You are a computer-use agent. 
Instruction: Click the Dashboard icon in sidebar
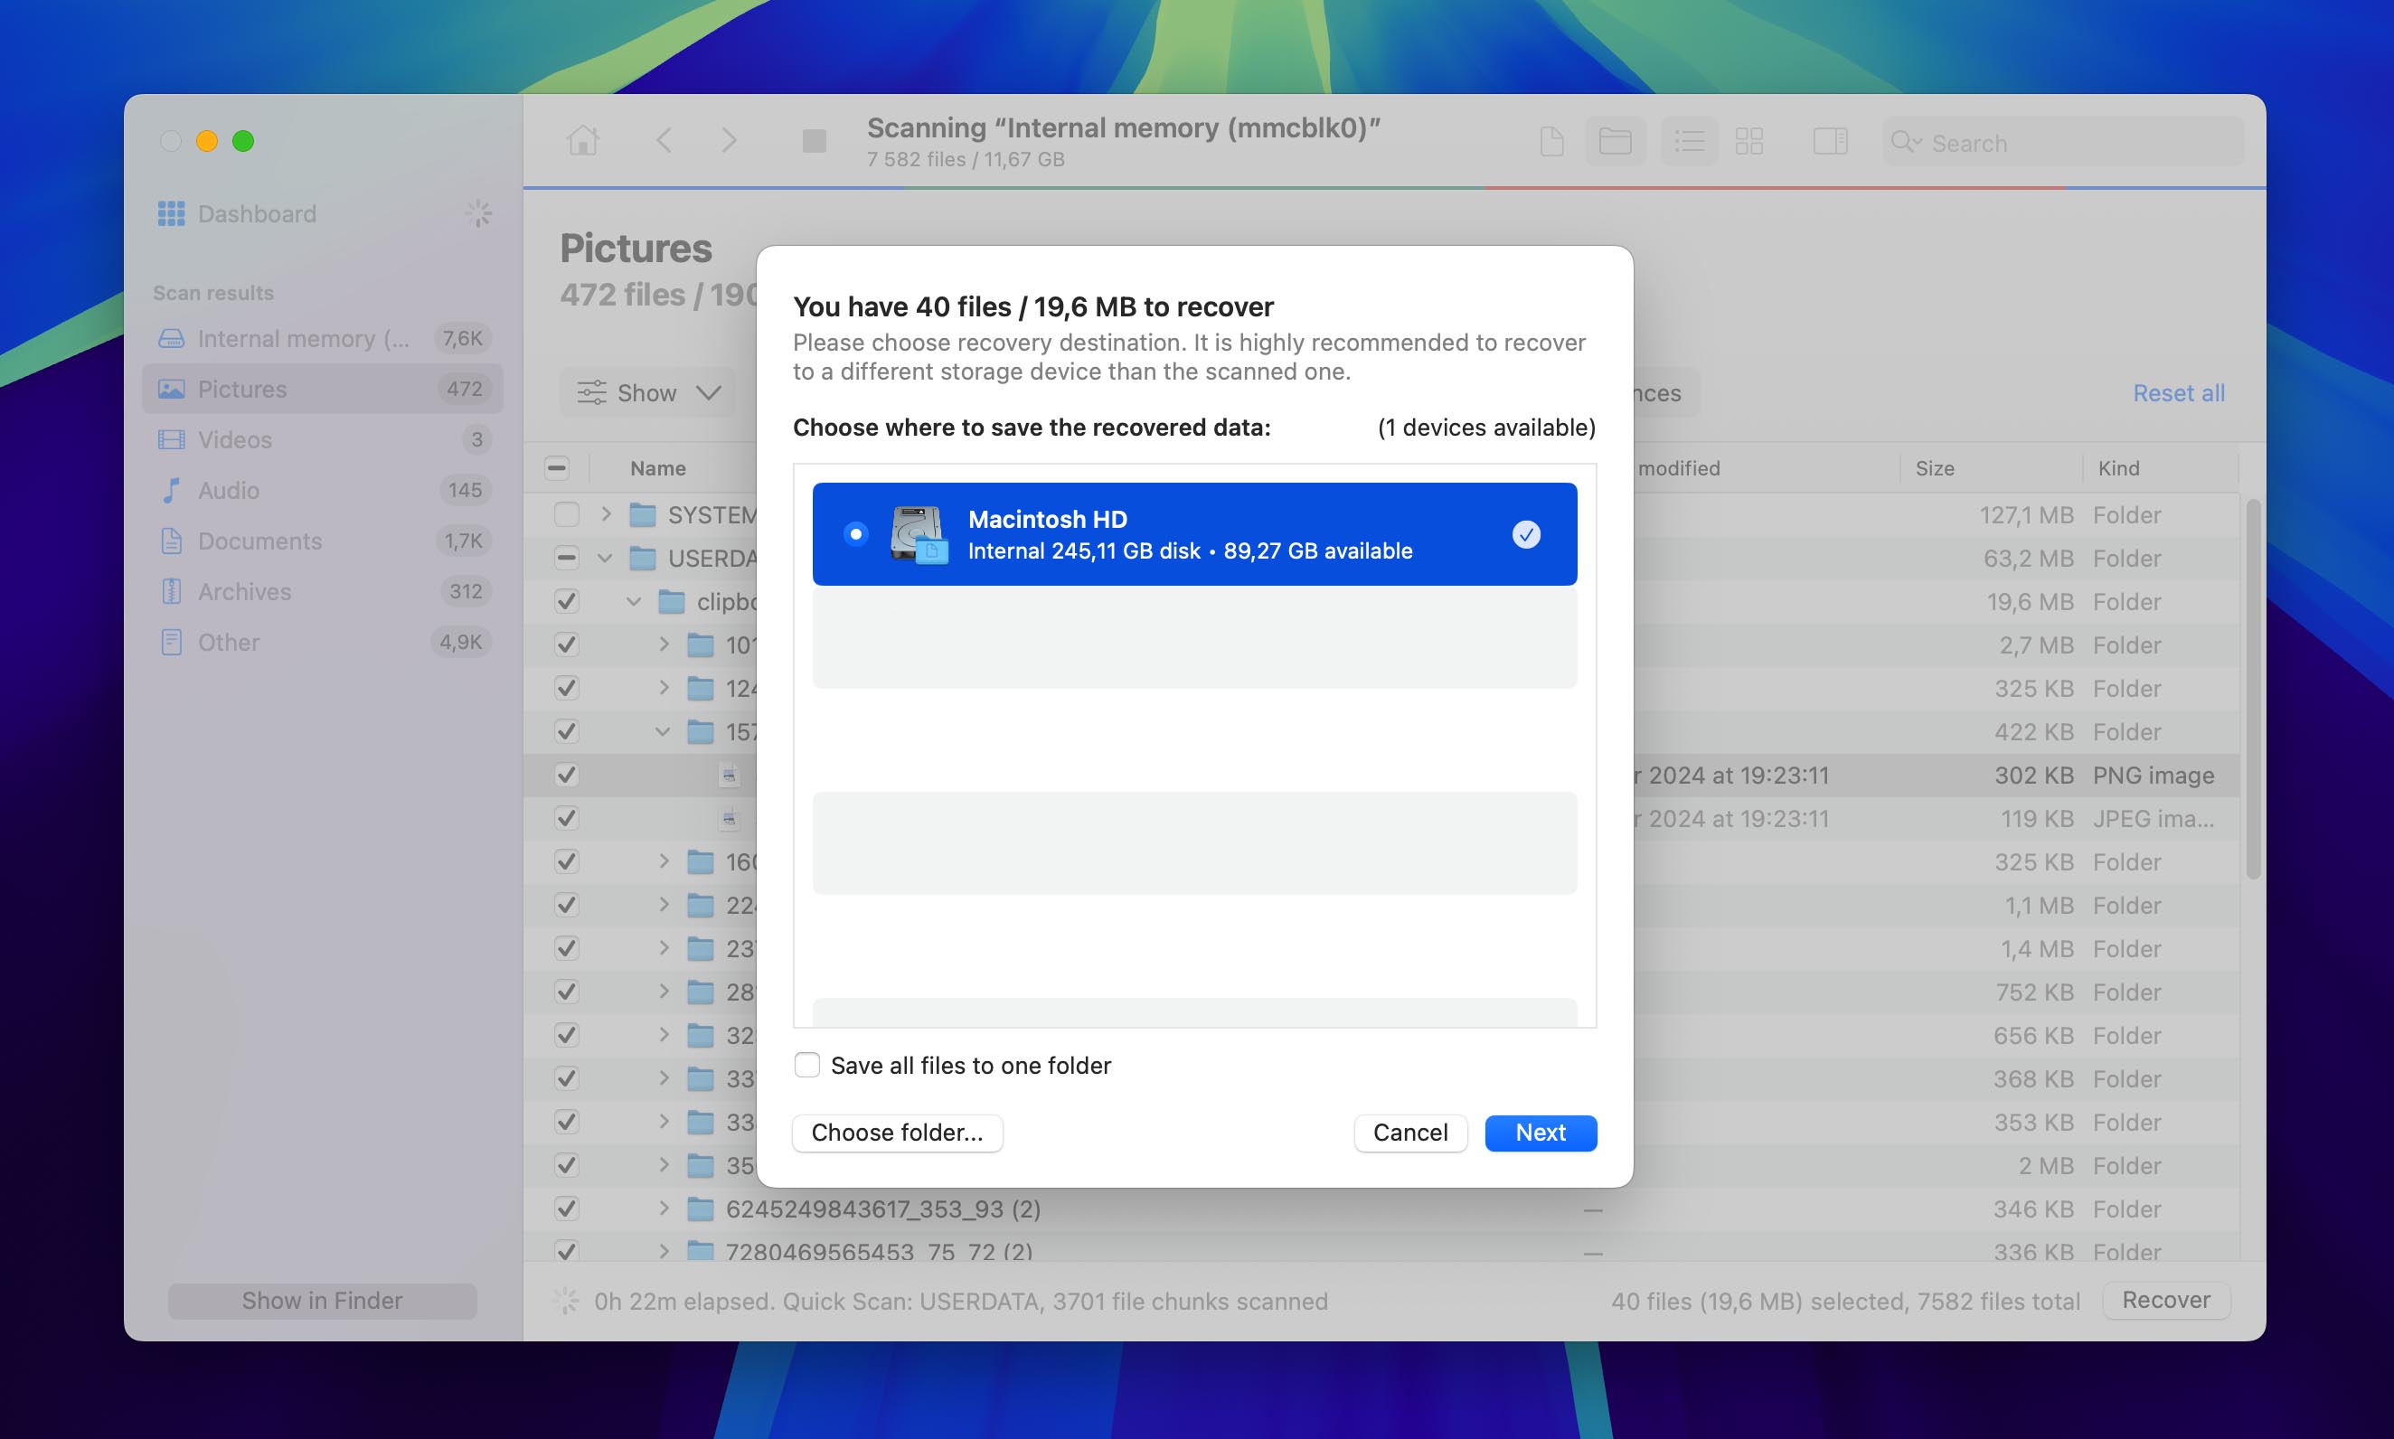point(169,212)
